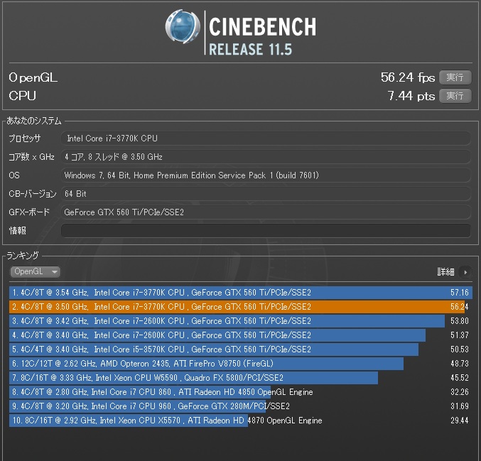
Task: Click the empty 情報 info field
Action: pyautogui.click(x=266, y=230)
